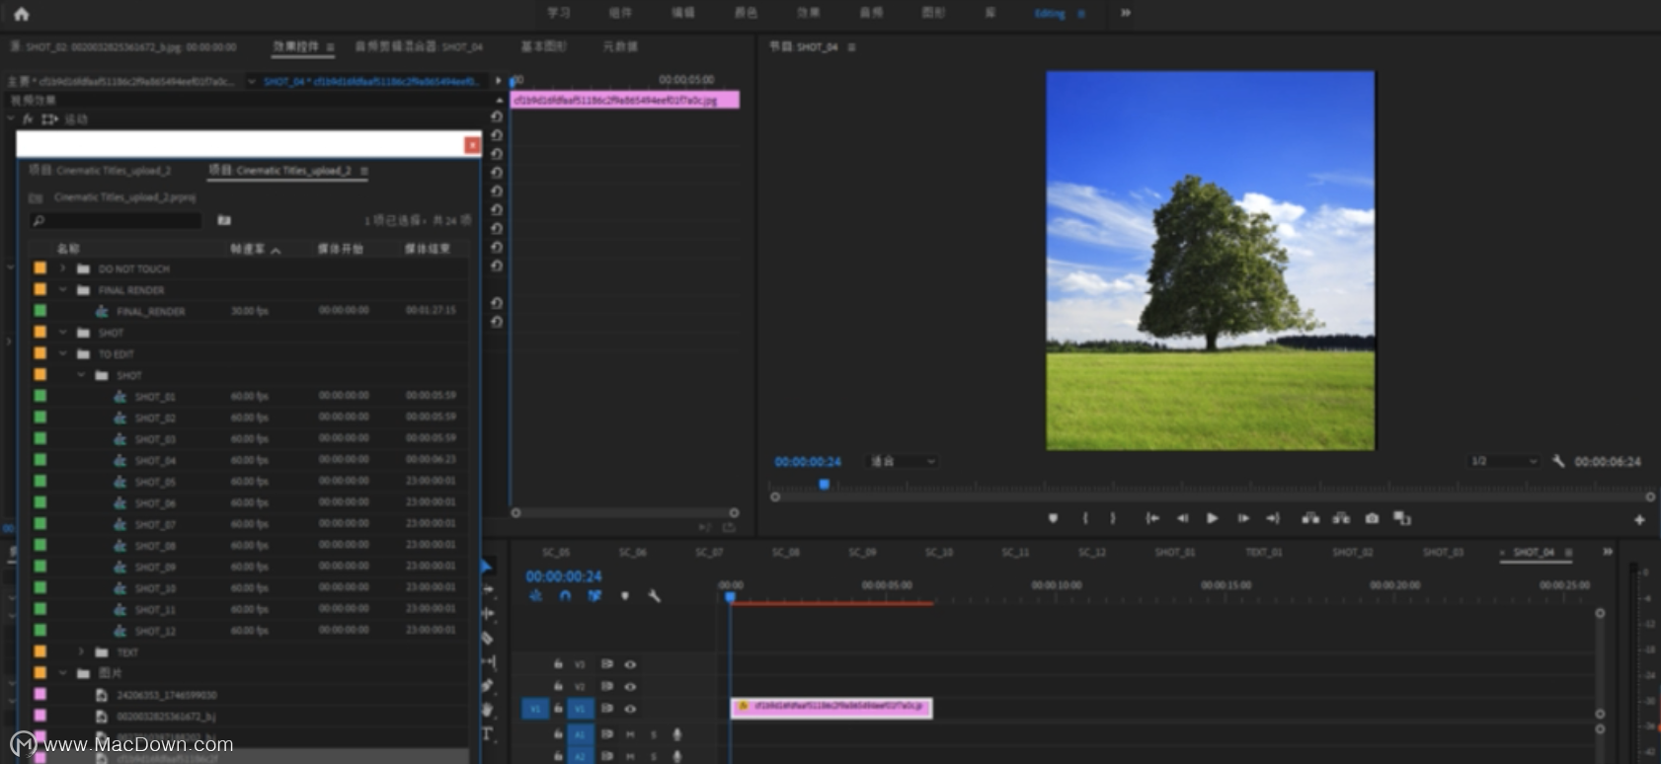Toggle Linked Selection in timeline
This screenshot has width=1661, height=764.
click(594, 596)
